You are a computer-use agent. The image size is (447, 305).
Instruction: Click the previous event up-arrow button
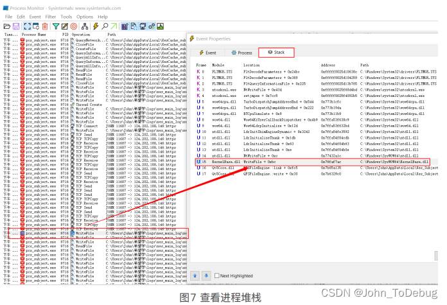(x=195, y=275)
